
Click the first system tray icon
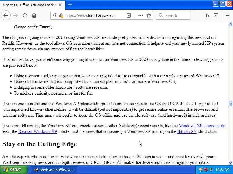201,170
